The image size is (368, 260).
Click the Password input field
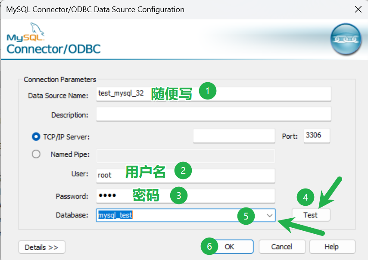(185, 196)
